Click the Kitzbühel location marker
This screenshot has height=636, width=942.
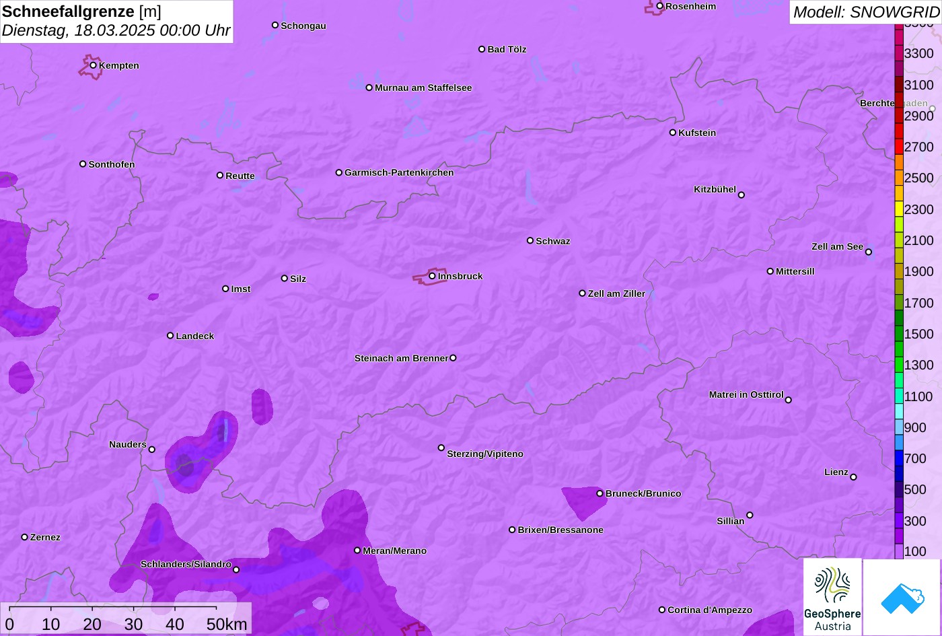[741, 195]
